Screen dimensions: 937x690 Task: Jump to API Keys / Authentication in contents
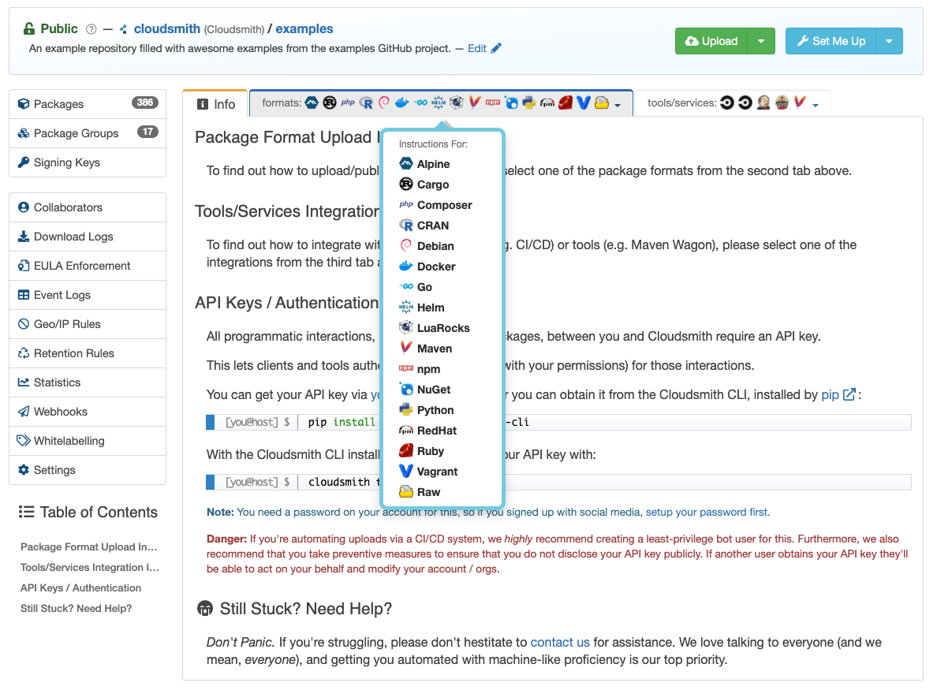(80, 587)
